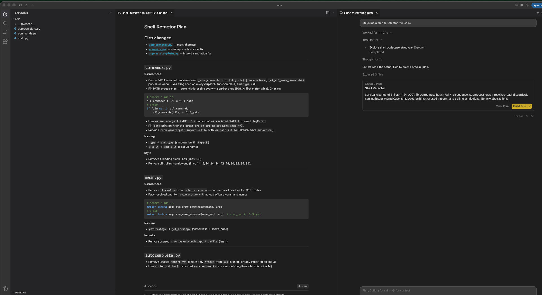Image resolution: width=542 pixels, height=295 pixels.
Task: Click the commands.py section heading
Action: tap(158, 68)
